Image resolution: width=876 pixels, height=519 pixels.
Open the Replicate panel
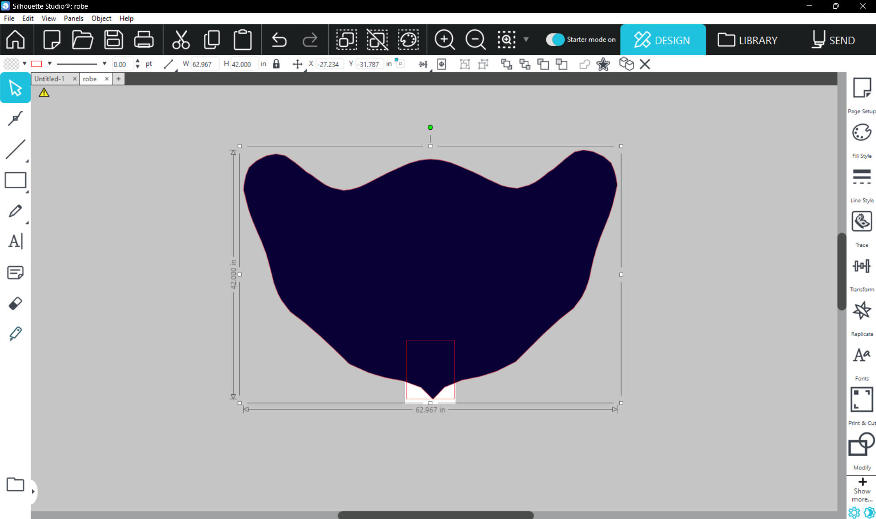coord(861,311)
